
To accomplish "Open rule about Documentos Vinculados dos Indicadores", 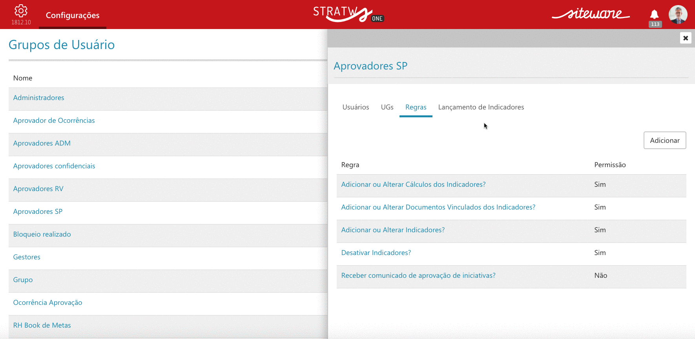I will (438, 207).
